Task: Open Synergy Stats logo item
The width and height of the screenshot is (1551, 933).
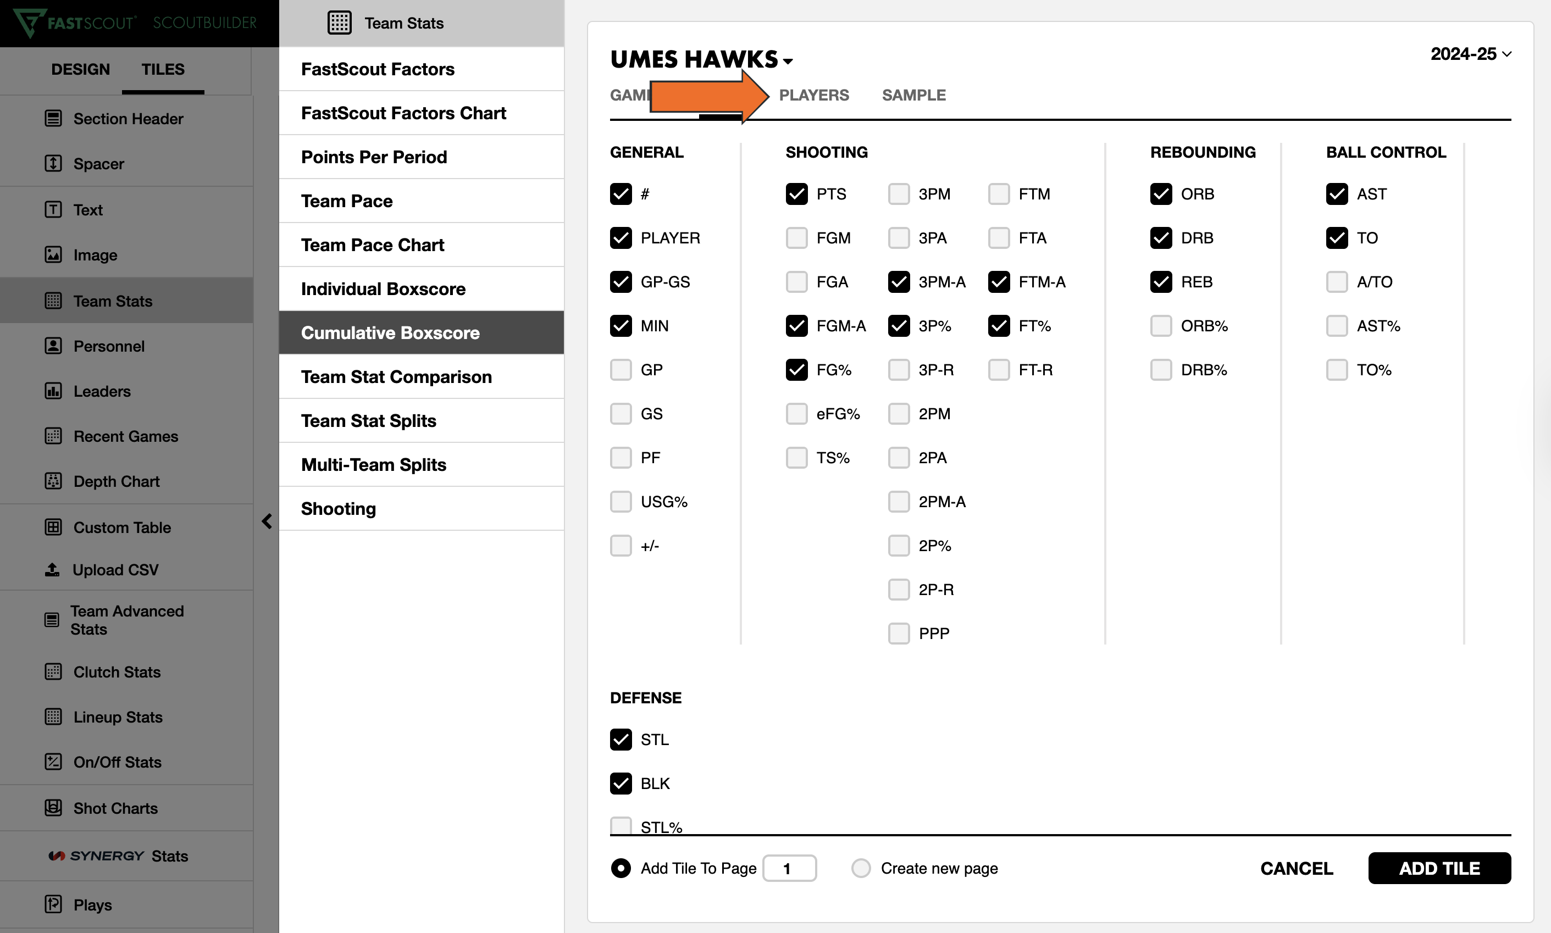Action: tap(118, 856)
